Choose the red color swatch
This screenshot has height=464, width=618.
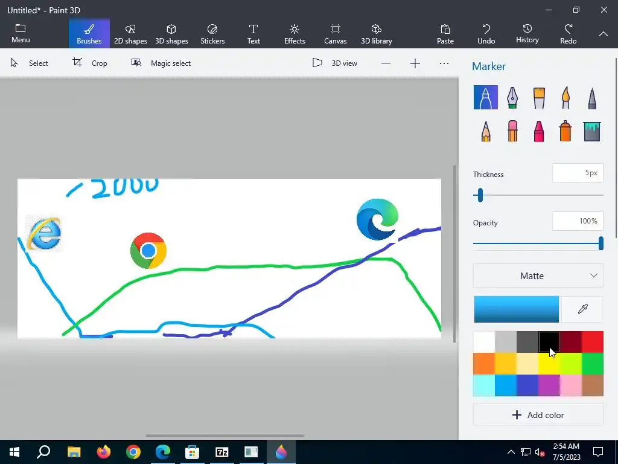pos(593,342)
